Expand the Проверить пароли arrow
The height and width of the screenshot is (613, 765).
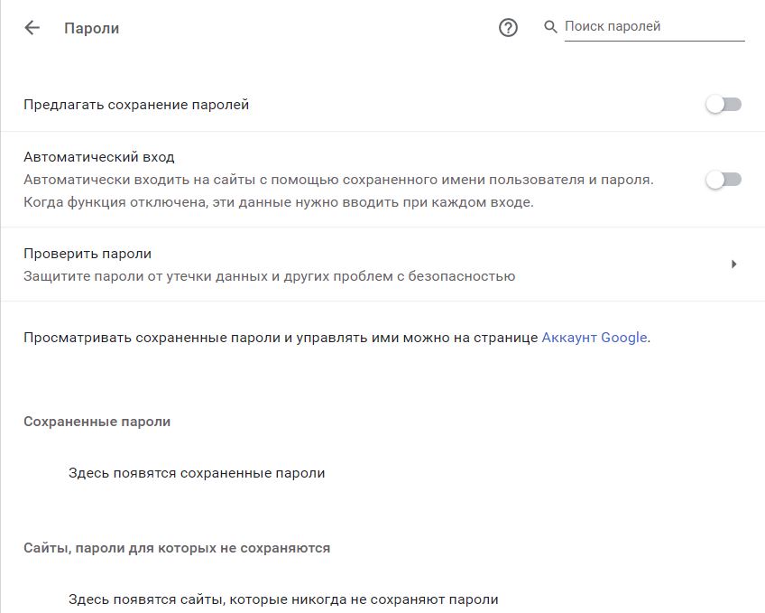point(733,264)
